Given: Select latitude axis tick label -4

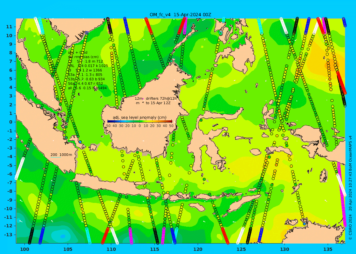Looking at the screenshot, I should (10, 157).
